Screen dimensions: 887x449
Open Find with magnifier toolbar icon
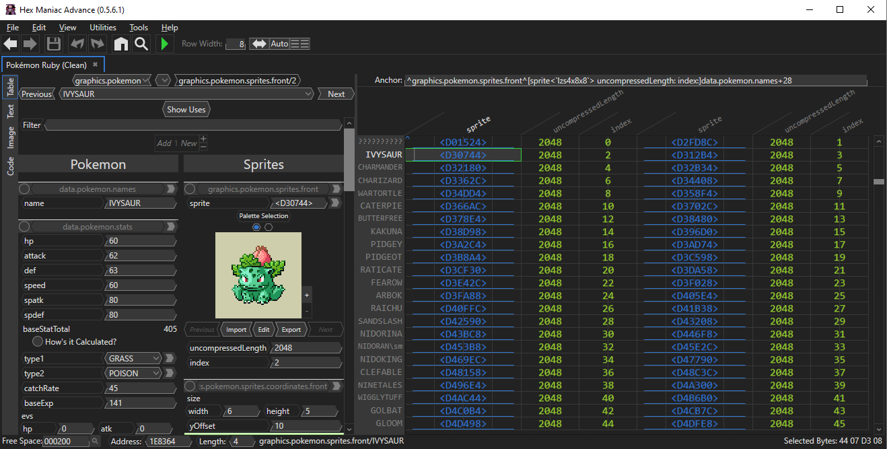(x=141, y=44)
